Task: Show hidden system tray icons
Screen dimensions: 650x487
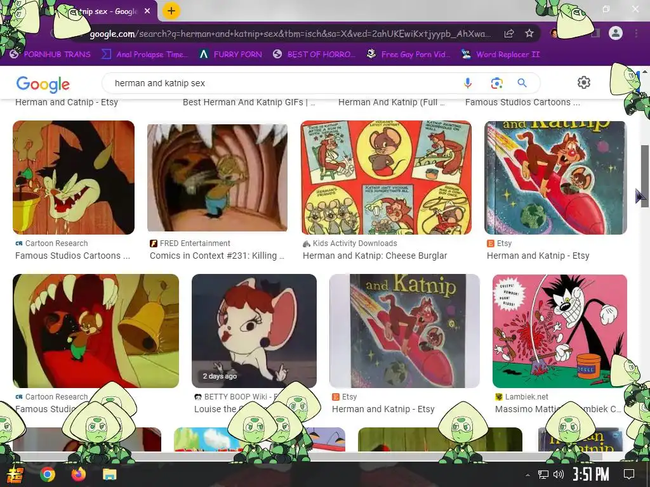Action: 527,474
